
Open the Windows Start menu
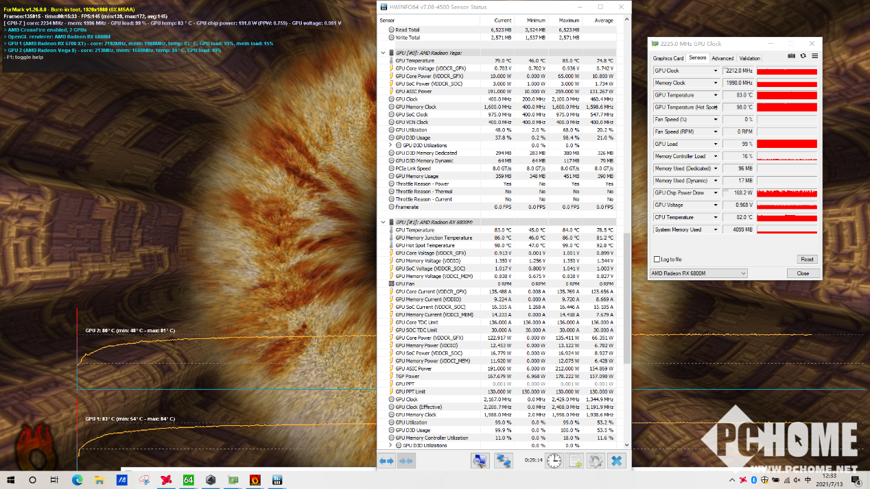tap(12, 480)
